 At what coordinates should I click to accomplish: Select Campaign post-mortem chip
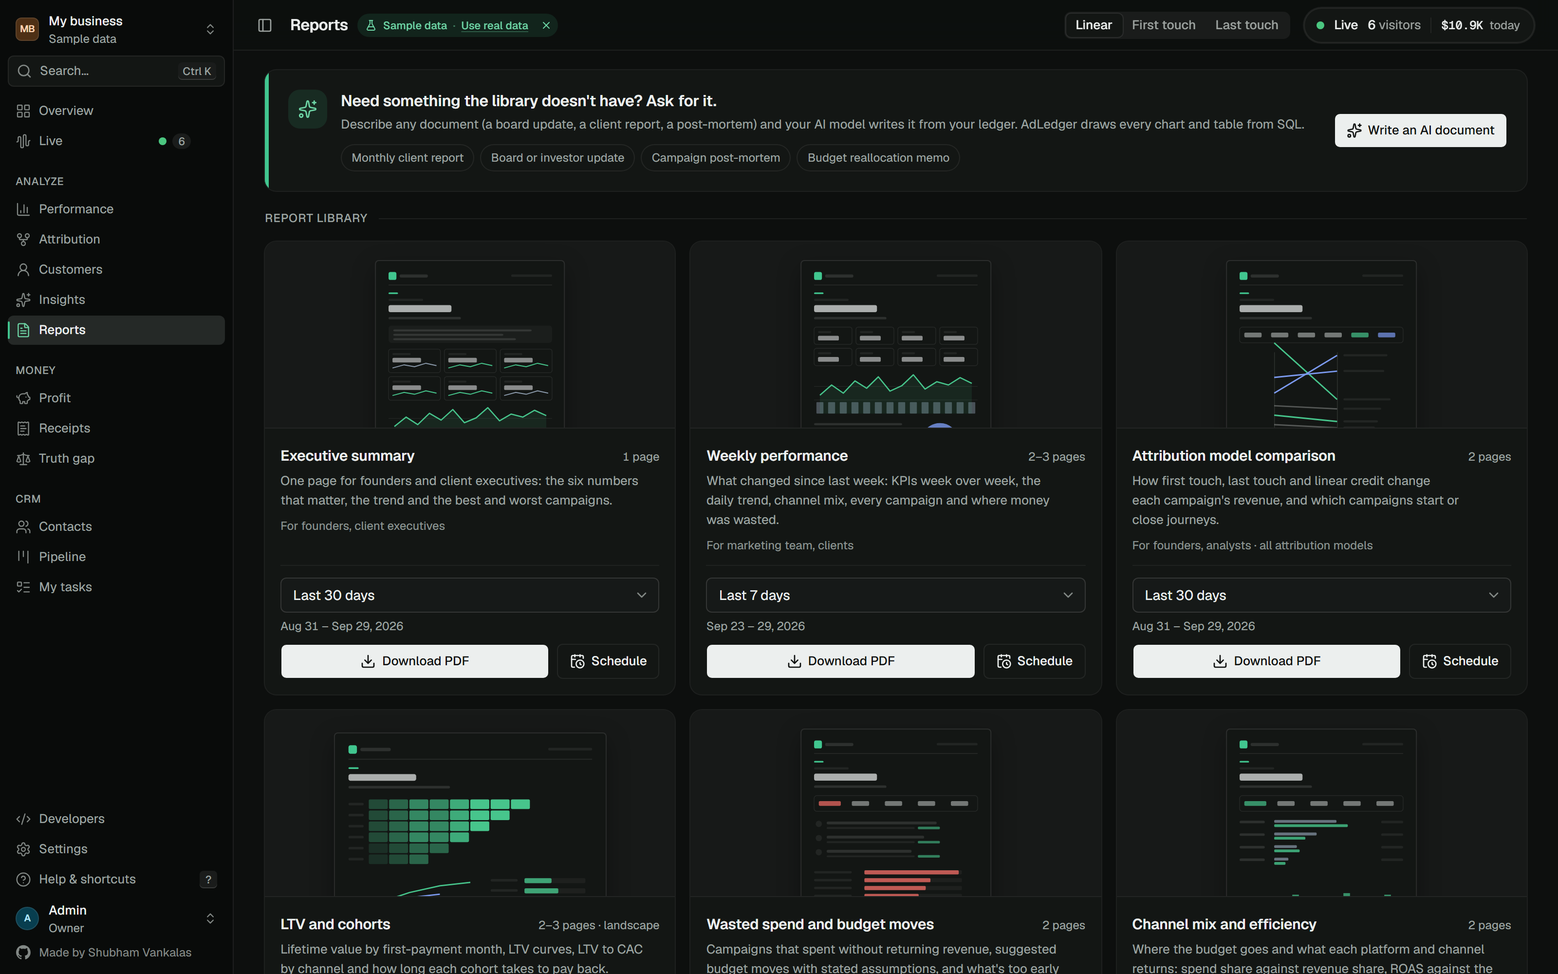pyautogui.click(x=715, y=158)
